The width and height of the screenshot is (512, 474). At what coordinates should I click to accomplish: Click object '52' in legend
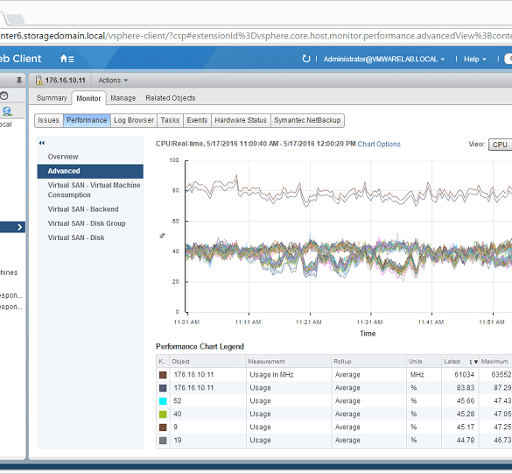(x=178, y=400)
